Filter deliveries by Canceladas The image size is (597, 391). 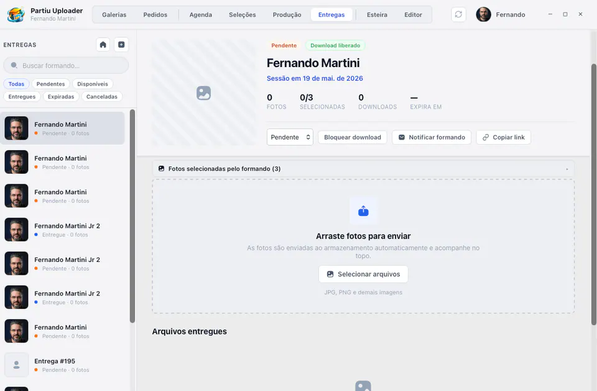pos(101,97)
